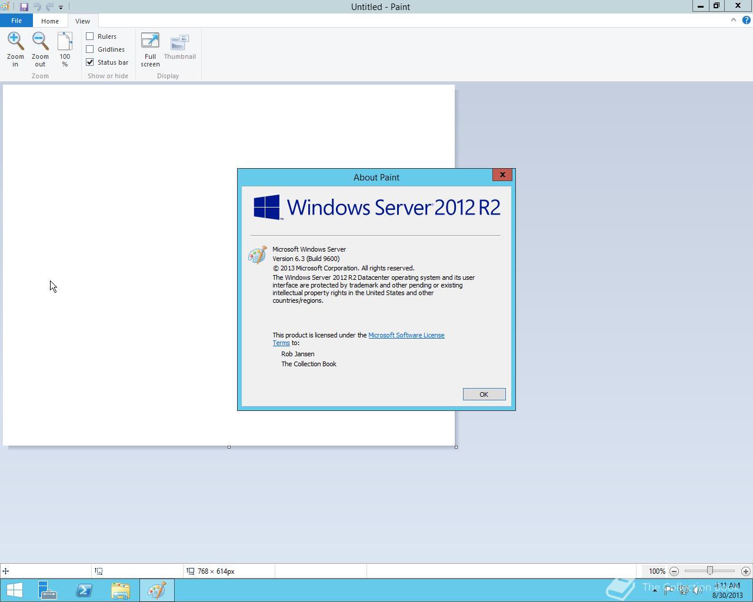The width and height of the screenshot is (753, 602).
Task: Open Server Manager from the taskbar
Action: click(x=48, y=590)
